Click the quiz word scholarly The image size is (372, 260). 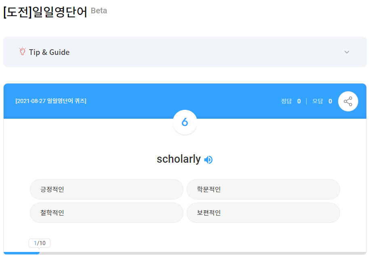click(x=179, y=159)
